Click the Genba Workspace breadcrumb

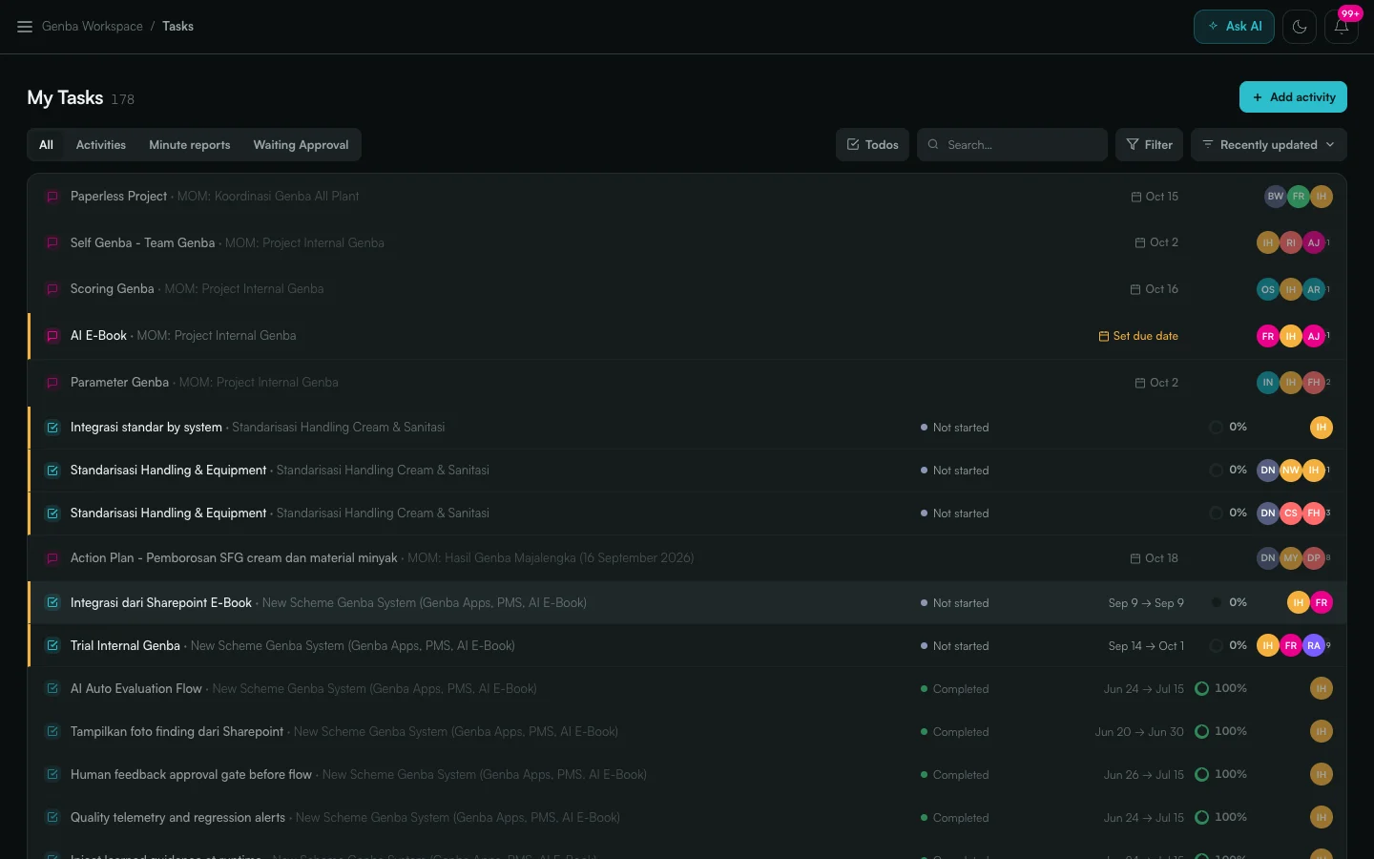93,27
